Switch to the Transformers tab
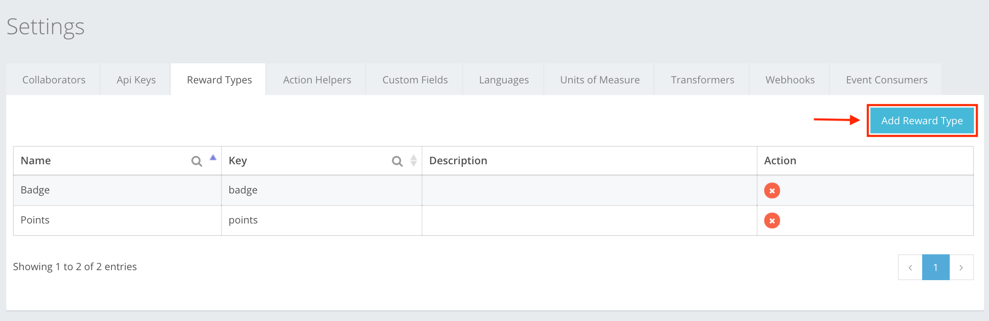The image size is (989, 321). 702,80
